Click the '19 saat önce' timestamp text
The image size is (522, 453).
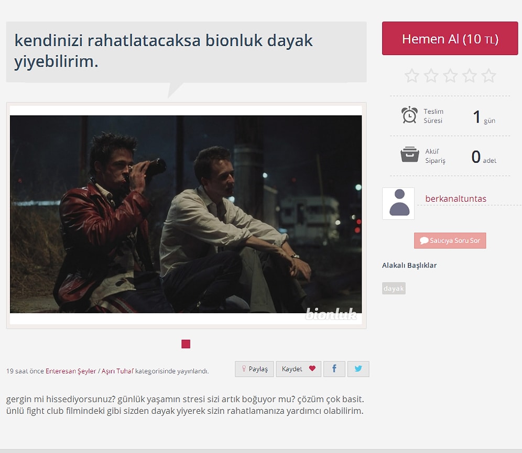(25, 371)
